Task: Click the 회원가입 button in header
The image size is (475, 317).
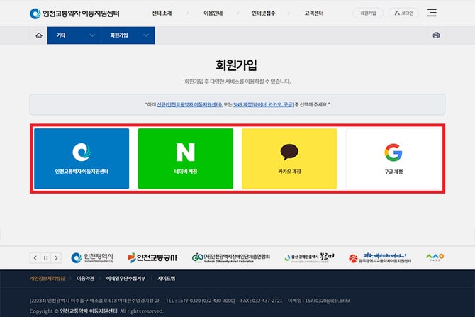Action: (368, 13)
